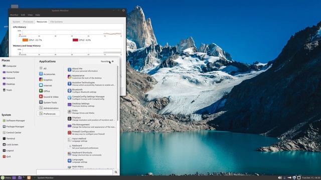
Task: Open Network under Places
Action: (9, 78)
